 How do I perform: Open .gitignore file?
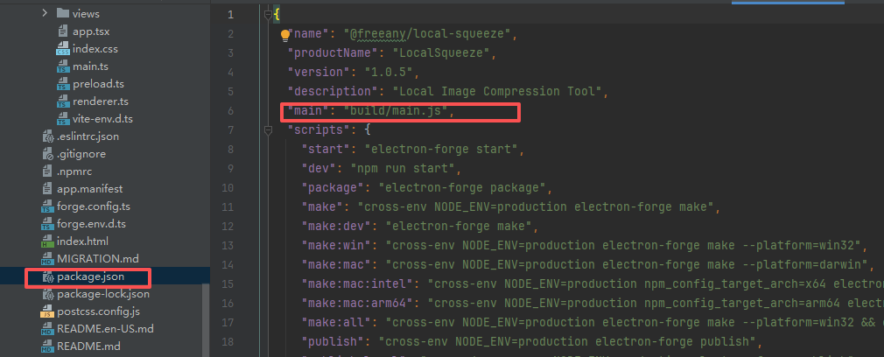click(81, 153)
